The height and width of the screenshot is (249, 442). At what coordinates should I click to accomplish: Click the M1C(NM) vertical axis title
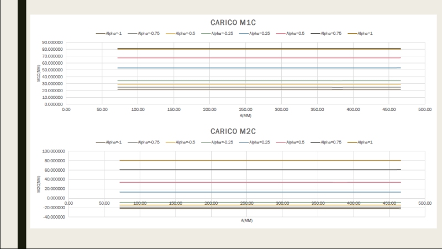[39, 73]
